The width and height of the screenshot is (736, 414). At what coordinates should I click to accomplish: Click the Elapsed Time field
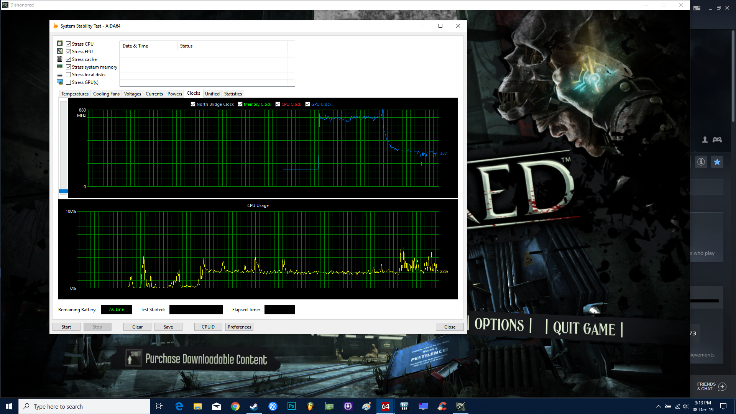[280, 310]
